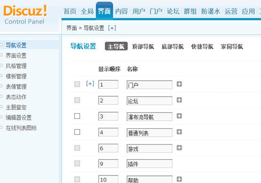Screen dimensions: 261x183
Task: Select the 界面 top menu tab
Action: (105, 11)
